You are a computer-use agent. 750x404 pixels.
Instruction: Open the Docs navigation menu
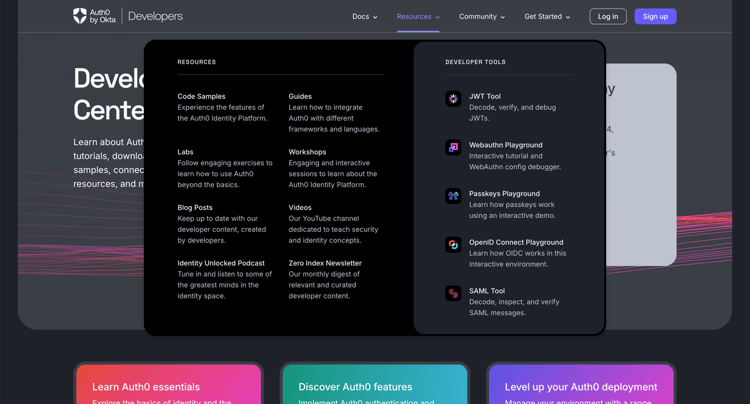365,16
